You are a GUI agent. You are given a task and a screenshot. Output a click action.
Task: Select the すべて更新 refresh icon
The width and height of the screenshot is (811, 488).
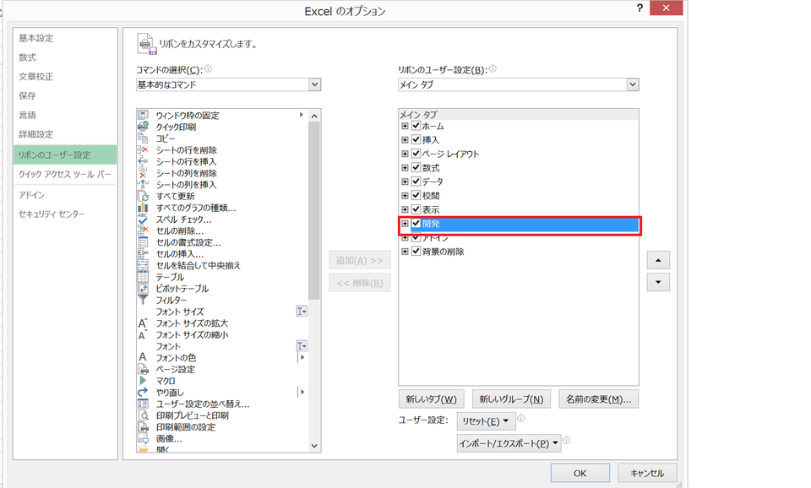pos(143,196)
